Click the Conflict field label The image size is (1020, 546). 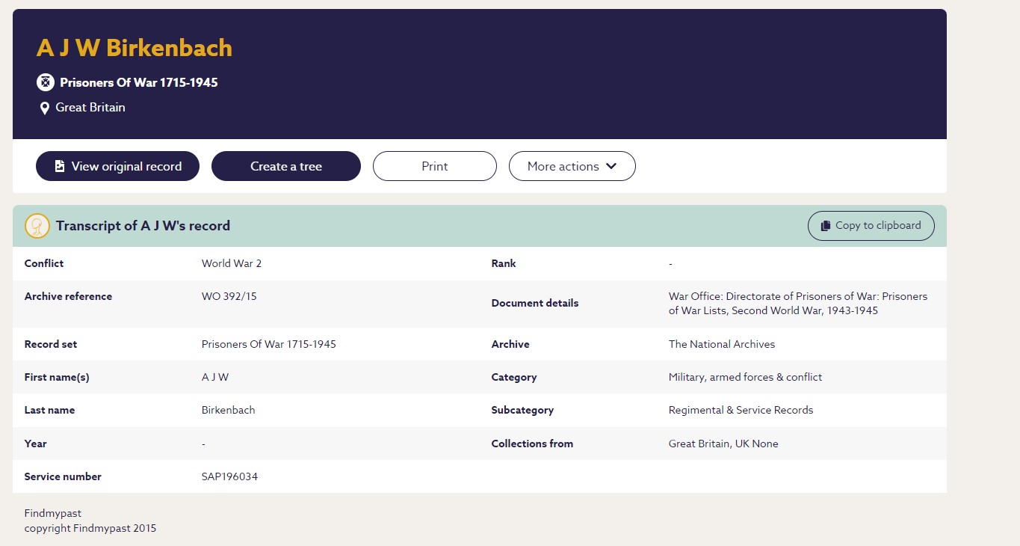click(x=44, y=263)
